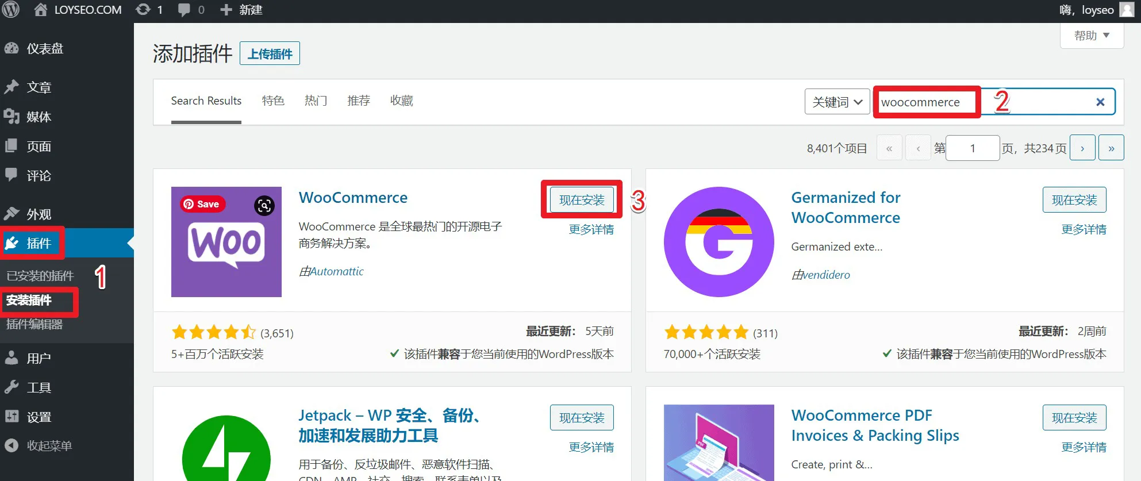Viewport: 1141px width, 481px height.
Task: Install WooCommerce PDF Invoices plugin
Action: point(1074,417)
